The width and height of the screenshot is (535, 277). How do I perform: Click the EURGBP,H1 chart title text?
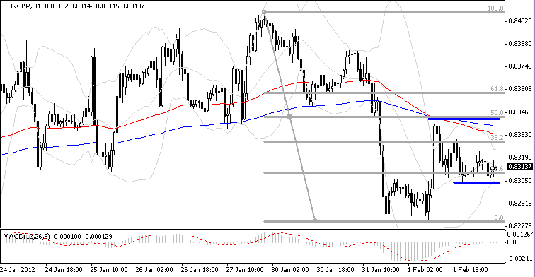[21, 6]
